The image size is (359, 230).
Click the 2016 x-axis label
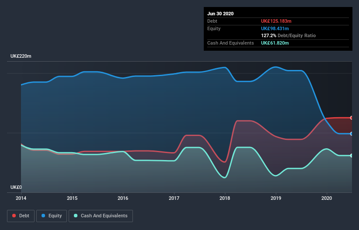tap(123, 198)
